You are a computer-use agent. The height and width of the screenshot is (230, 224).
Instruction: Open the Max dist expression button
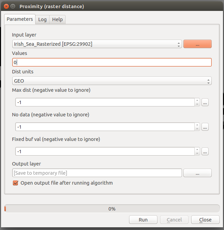(205, 102)
